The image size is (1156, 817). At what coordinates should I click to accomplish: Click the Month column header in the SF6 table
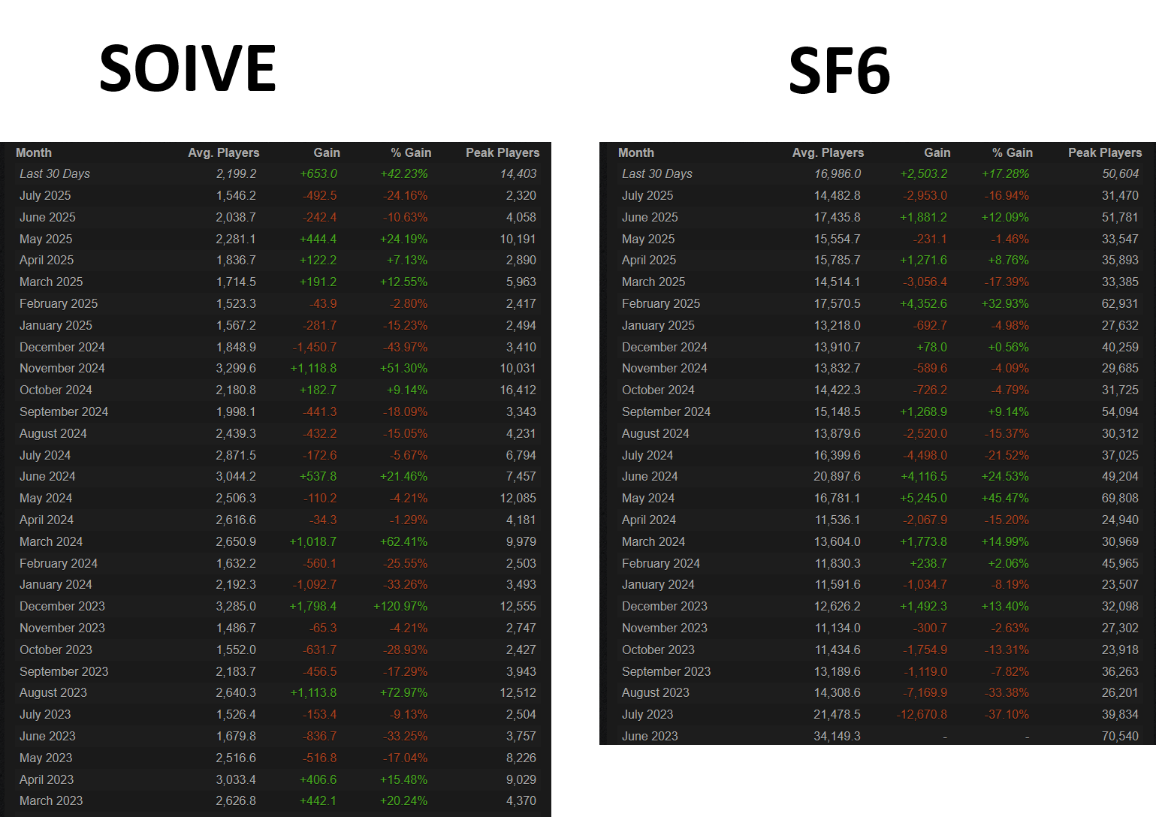[x=636, y=152]
